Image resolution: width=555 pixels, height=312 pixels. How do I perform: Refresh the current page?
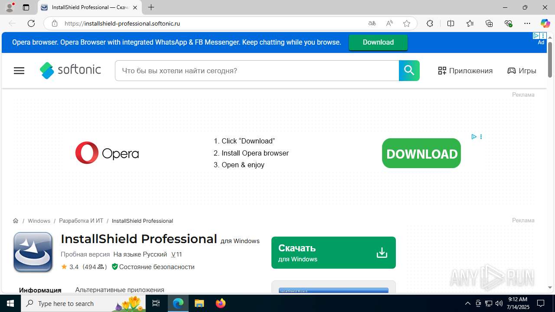pos(31,23)
